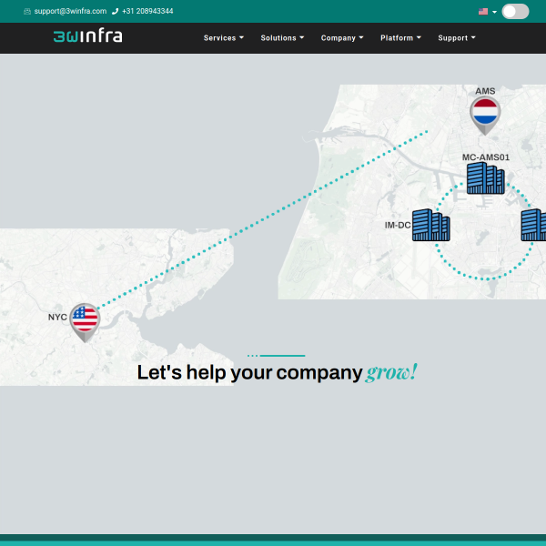Image resolution: width=546 pixels, height=546 pixels.
Task: Open the language selector dropdown arrow
Action: (494, 12)
